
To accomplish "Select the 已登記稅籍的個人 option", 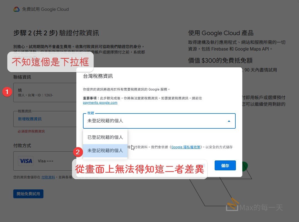I will coord(105,137).
